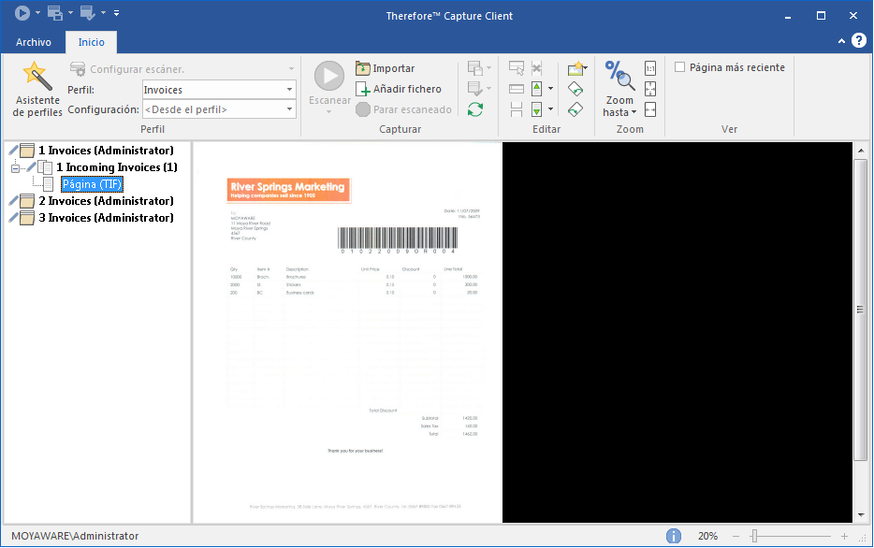Click the Parar escaneado stop icon
Screen dimensions: 874x548
pyautogui.click(x=363, y=109)
